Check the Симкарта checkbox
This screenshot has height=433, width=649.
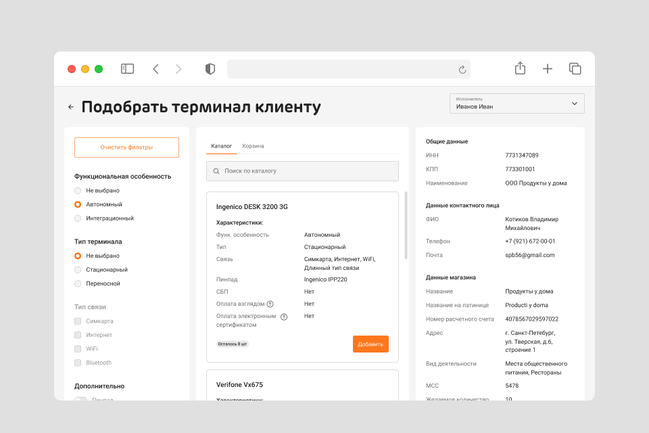[x=77, y=321]
